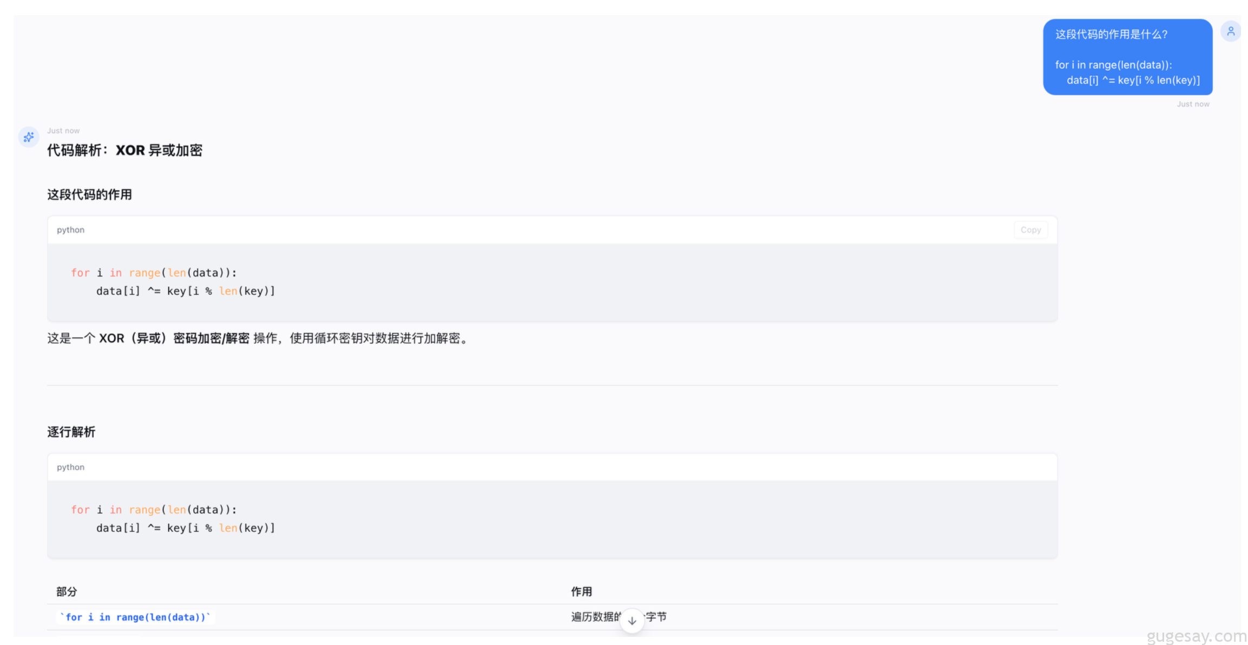Click the '作用' table column header

tap(581, 591)
